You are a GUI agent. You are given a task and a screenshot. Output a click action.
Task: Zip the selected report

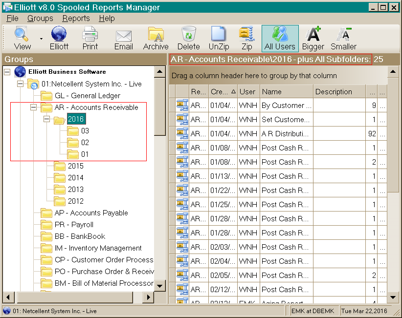[247, 39]
